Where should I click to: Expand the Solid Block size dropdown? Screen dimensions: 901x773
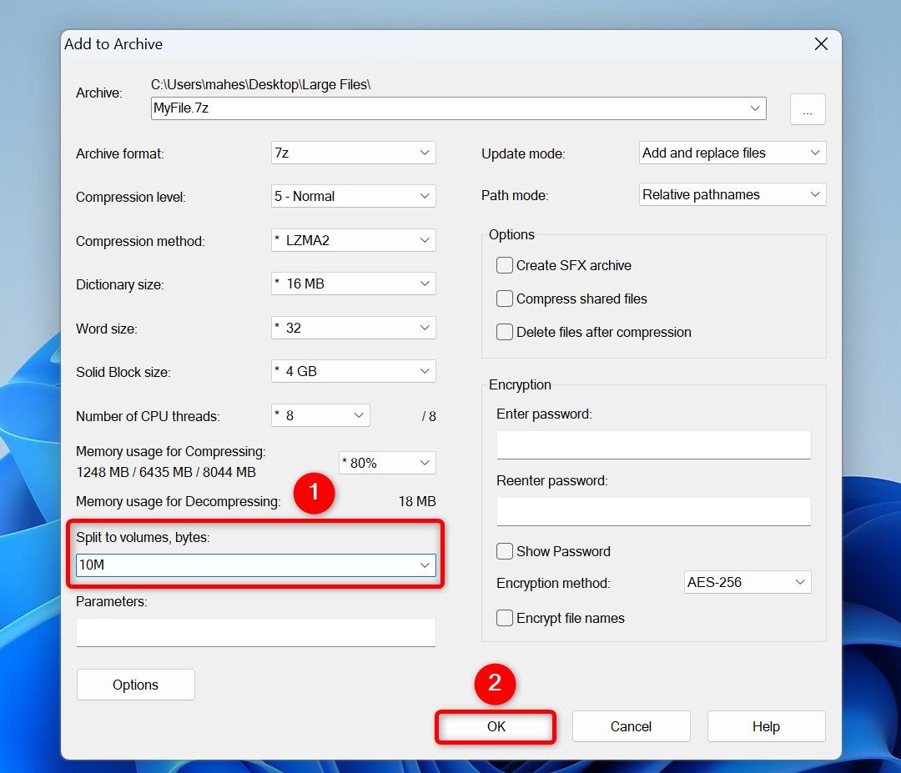point(354,371)
